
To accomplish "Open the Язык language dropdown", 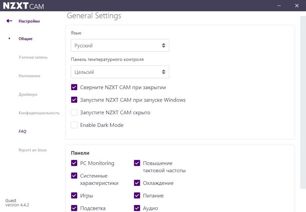I will [x=120, y=46].
